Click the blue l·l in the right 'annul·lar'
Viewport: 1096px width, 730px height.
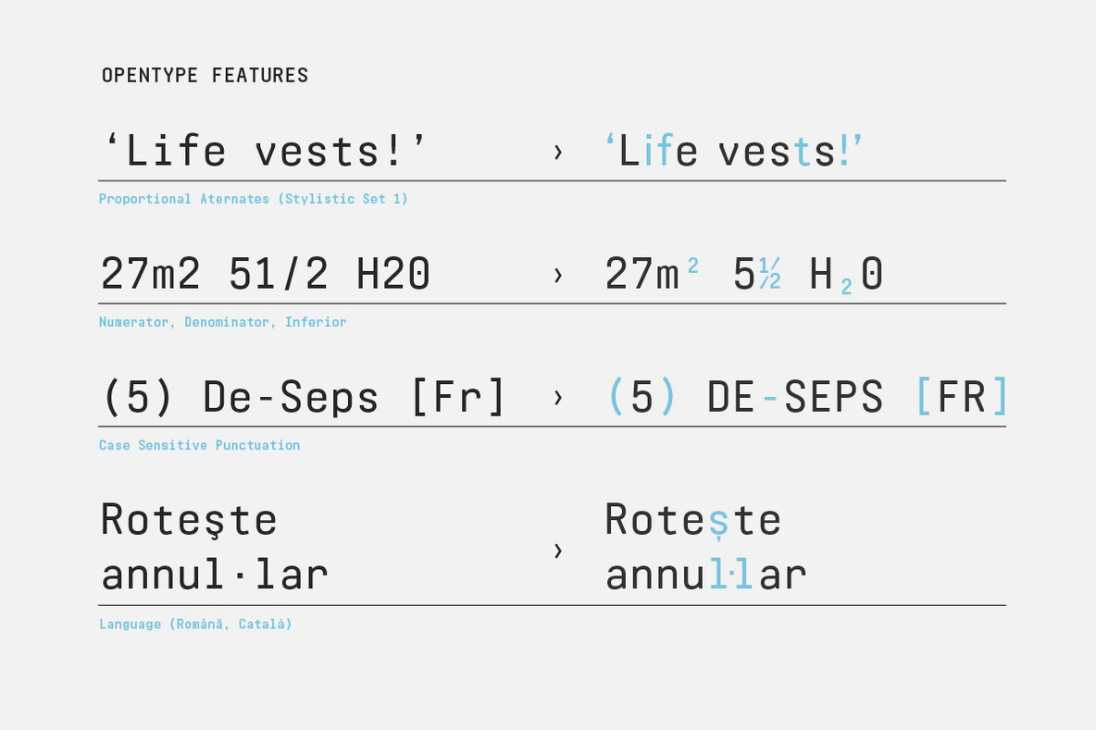tap(730, 575)
